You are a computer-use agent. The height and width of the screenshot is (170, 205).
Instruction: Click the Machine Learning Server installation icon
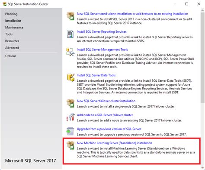tap(70, 145)
